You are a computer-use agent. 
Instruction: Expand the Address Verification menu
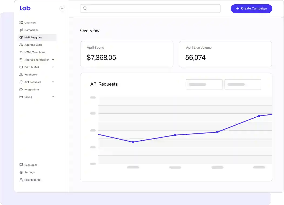pos(53,59)
